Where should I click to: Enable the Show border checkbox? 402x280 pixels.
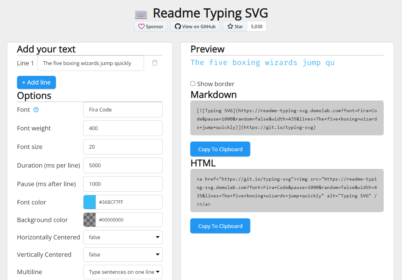(193, 83)
